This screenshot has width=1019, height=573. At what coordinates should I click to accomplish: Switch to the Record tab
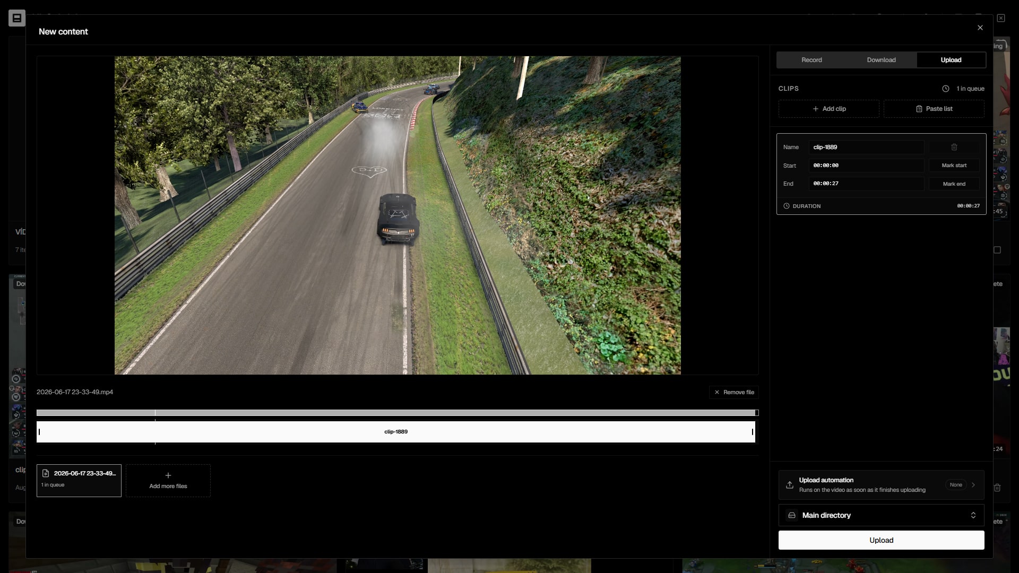click(x=811, y=60)
